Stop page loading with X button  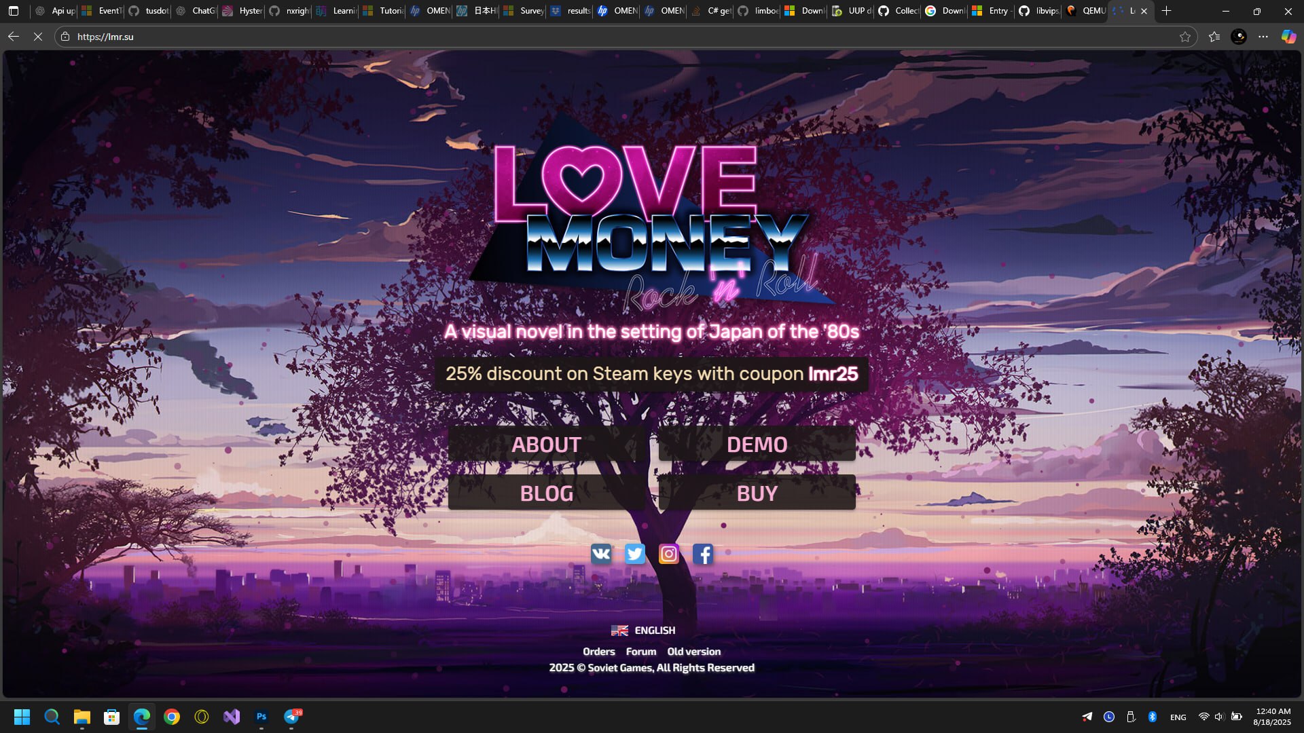38,37
